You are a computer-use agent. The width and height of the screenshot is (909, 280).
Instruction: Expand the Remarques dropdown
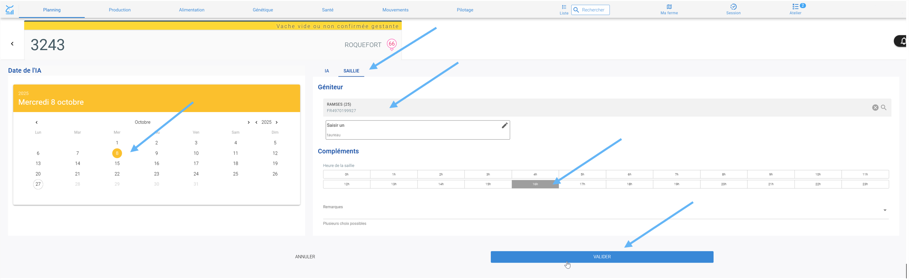coord(885,210)
